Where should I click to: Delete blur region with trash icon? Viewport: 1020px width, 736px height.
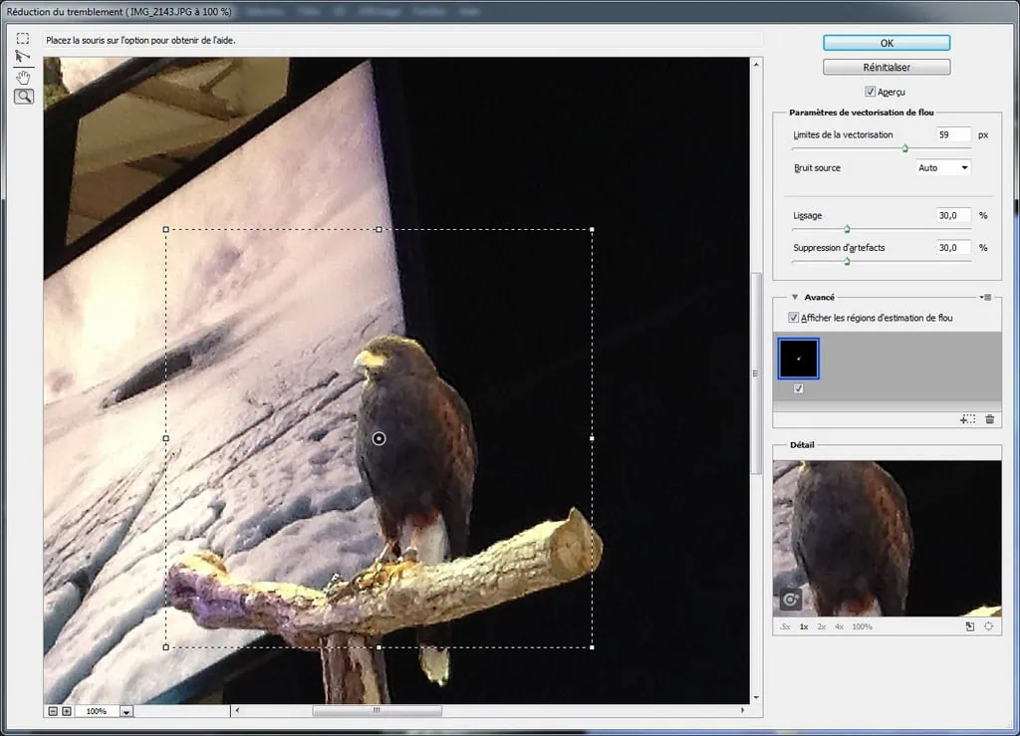point(989,419)
